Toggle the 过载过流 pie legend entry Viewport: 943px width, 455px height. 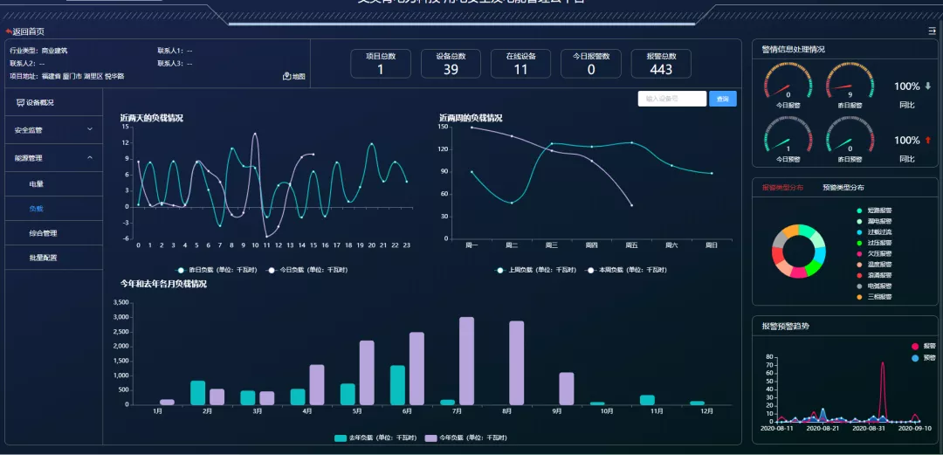tap(874, 232)
